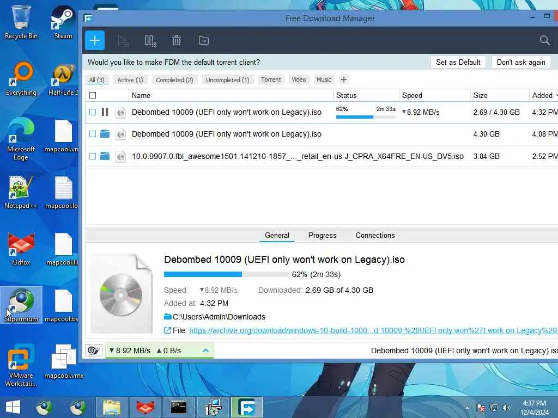Viewport: 558px width, 418px height.
Task: Select the 10.0.9907.0 iso file name
Action: click(x=298, y=156)
